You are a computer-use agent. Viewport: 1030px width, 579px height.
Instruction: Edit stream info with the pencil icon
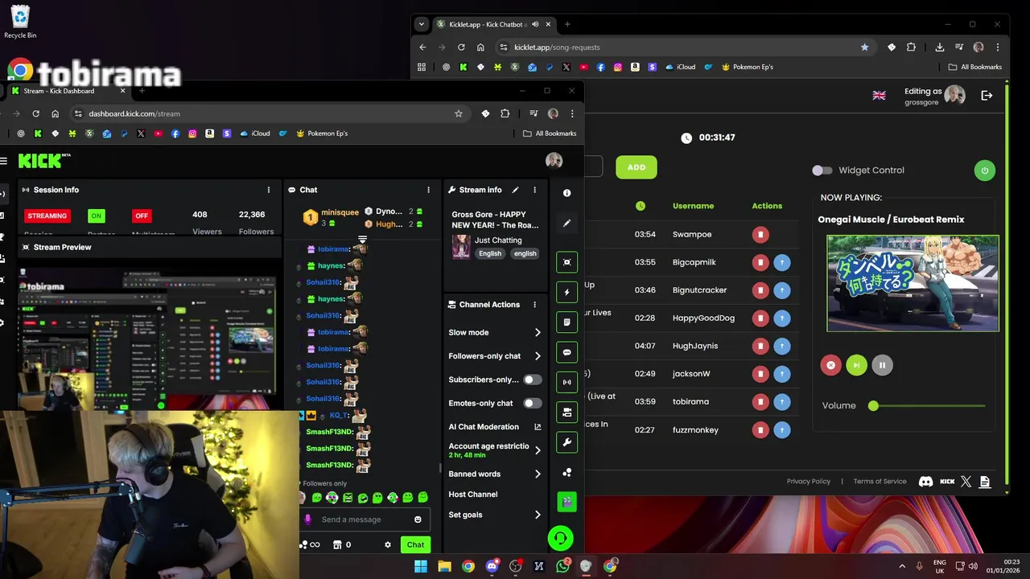coord(515,190)
